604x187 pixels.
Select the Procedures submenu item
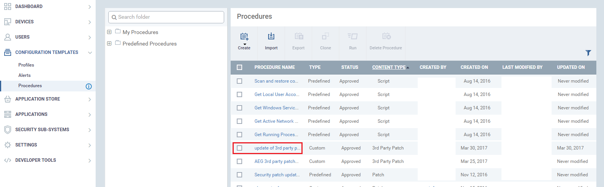point(30,86)
